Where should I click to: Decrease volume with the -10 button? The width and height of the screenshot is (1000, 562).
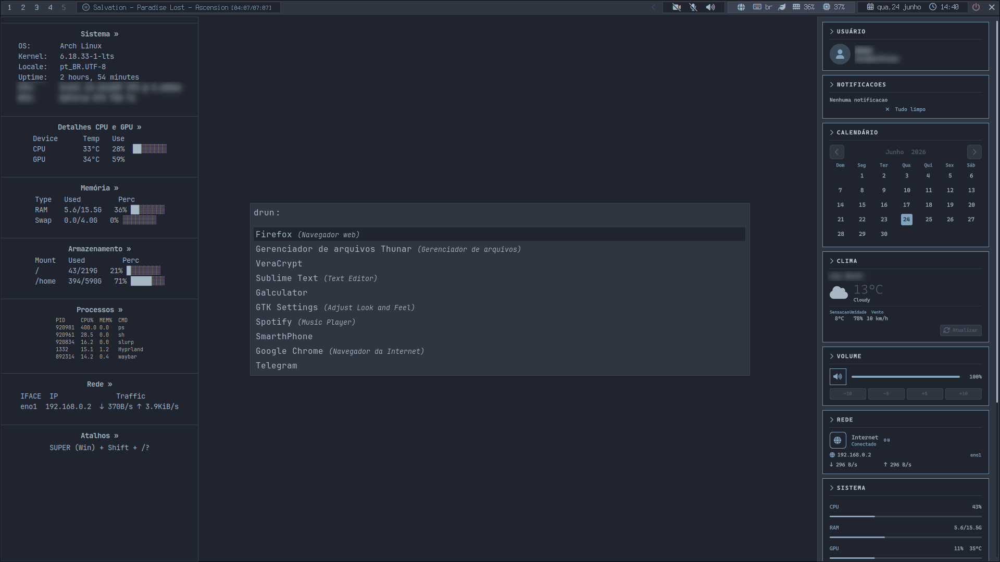[848, 394]
